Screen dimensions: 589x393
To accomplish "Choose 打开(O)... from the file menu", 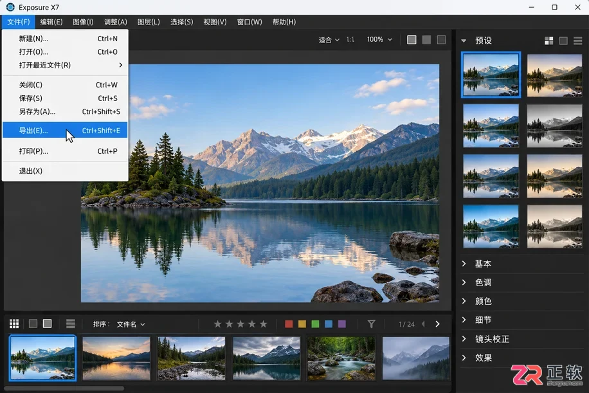I will click(65, 51).
